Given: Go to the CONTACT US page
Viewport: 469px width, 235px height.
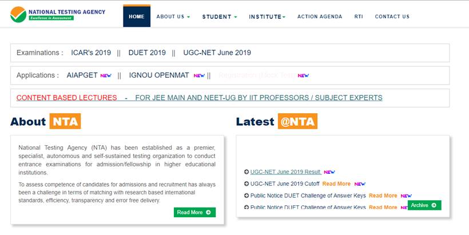Looking at the screenshot, I should pos(392,17).
